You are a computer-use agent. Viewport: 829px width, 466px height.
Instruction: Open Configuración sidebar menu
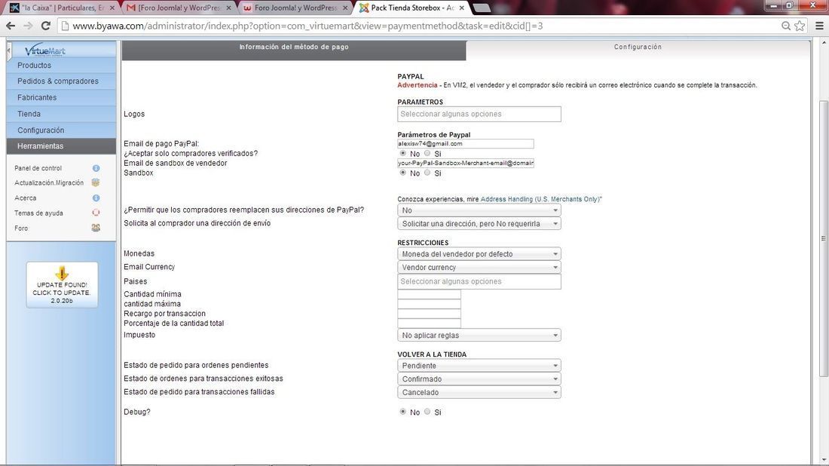61,130
